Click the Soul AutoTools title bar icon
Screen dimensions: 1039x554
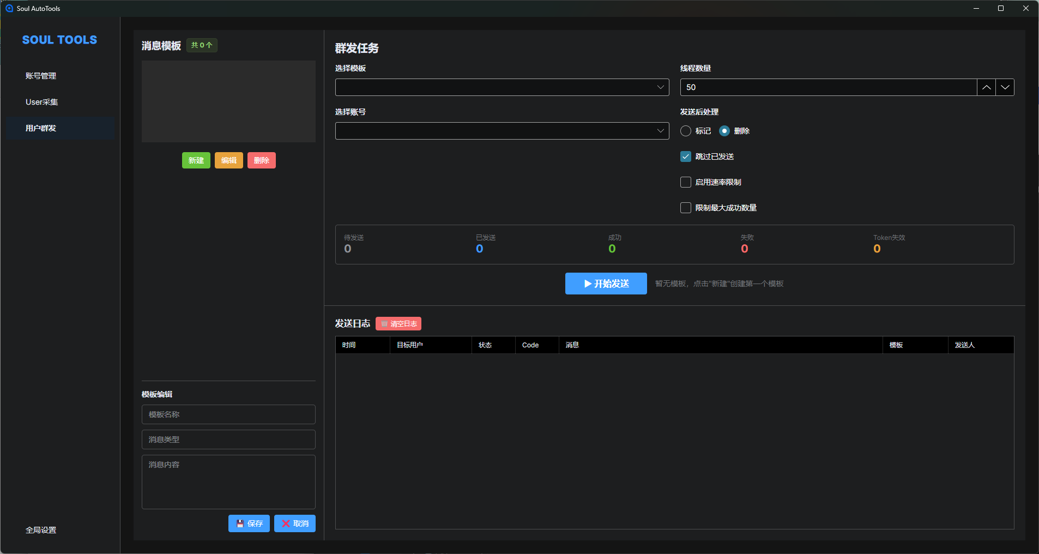(9, 8)
